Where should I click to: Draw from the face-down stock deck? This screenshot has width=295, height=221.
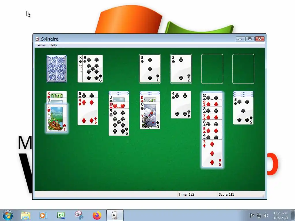click(56, 69)
